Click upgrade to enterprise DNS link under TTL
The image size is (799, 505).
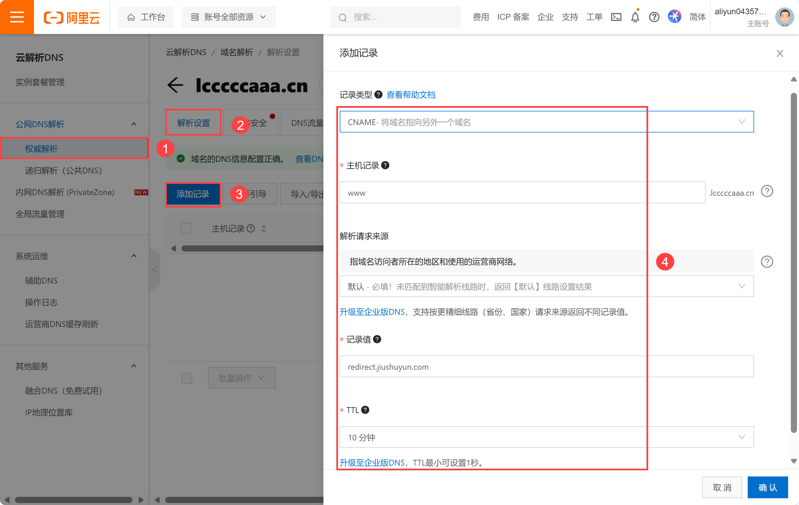click(x=372, y=463)
